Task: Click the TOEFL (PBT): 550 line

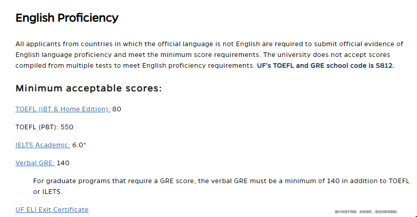Action: (44, 127)
